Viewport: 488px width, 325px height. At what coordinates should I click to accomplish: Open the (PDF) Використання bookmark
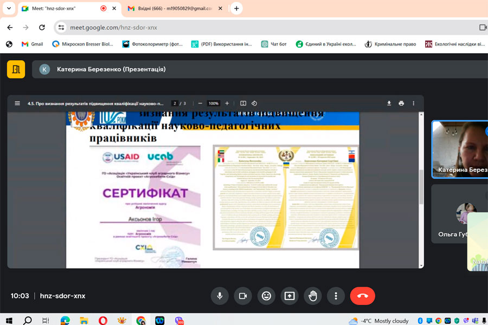click(x=222, y=44)
